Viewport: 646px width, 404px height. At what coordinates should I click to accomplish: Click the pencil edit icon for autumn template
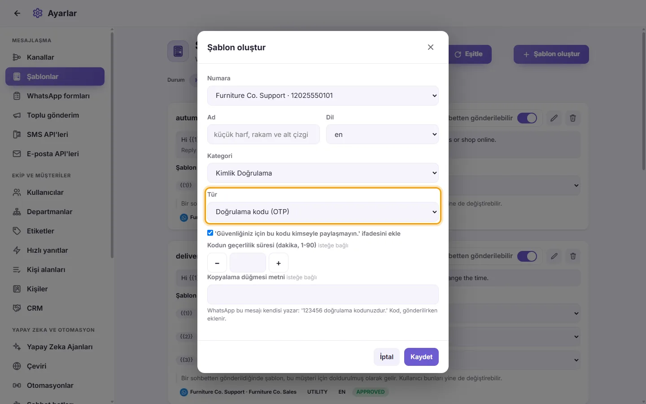tap(554, 118)
